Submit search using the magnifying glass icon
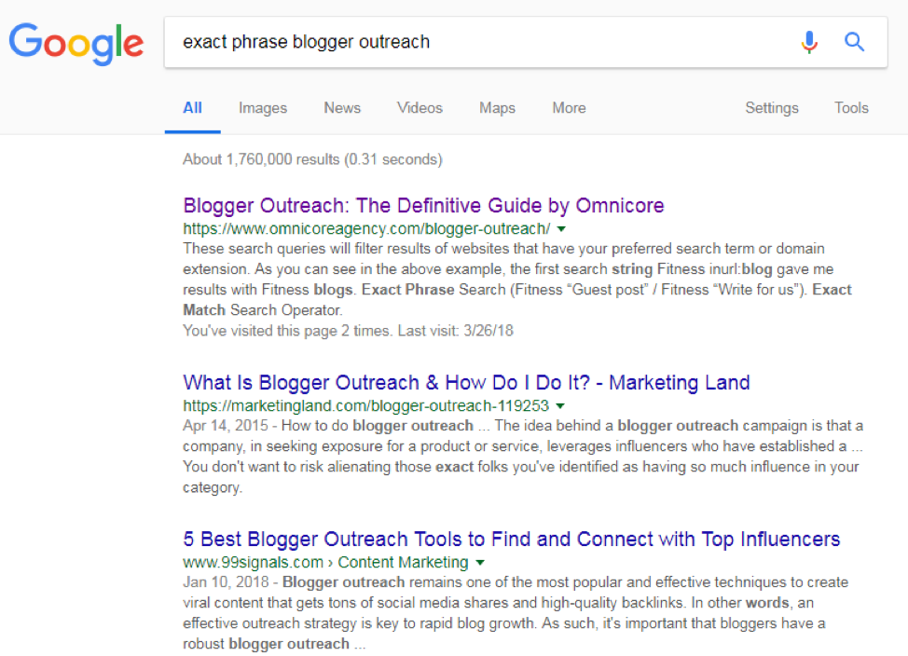This screenshot has height=656, width=908. (x=854, y=42)
